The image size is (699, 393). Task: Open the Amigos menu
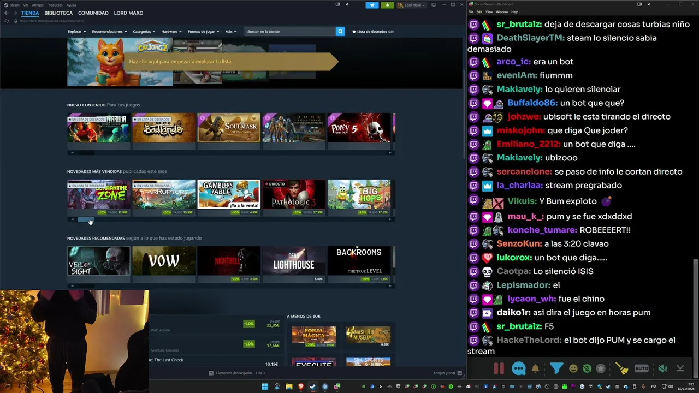pyautogui.click(x=38, y=5)
